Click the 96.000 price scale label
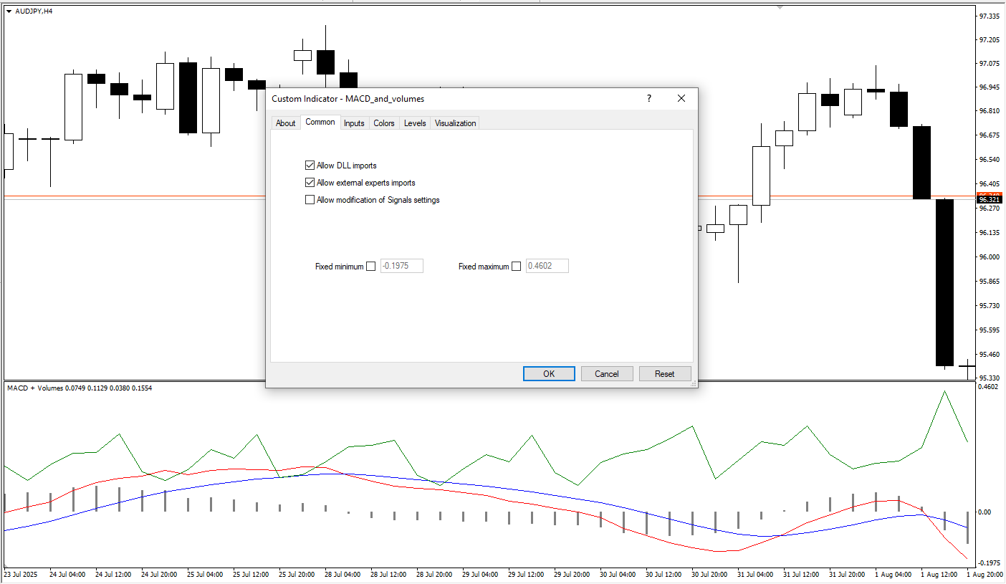 coord(990,257)
